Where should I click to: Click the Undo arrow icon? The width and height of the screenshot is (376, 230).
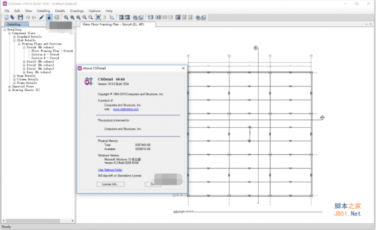(x=28, y=18)
